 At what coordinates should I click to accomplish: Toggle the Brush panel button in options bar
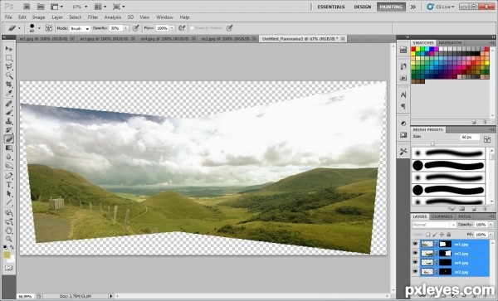[x=49, y=28]
